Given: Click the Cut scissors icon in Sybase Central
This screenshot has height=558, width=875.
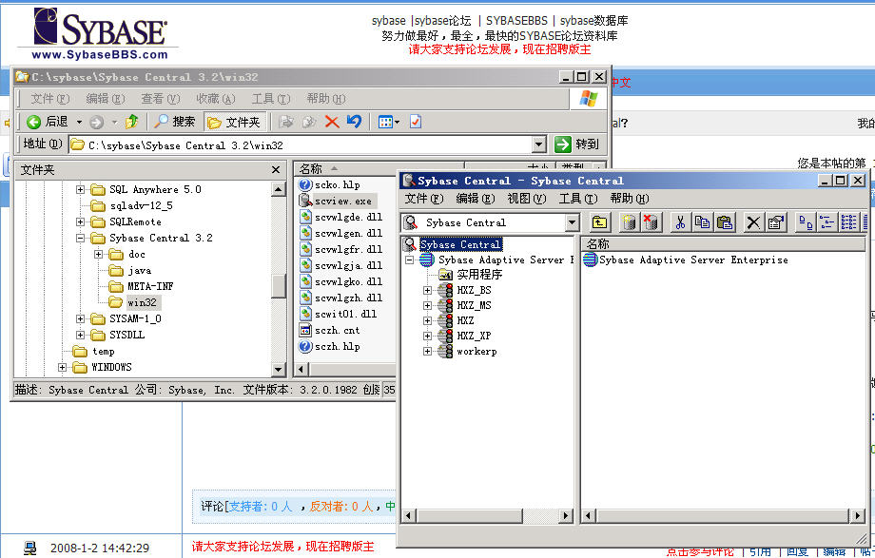Looking at the screenshot, I should (680, 222).
